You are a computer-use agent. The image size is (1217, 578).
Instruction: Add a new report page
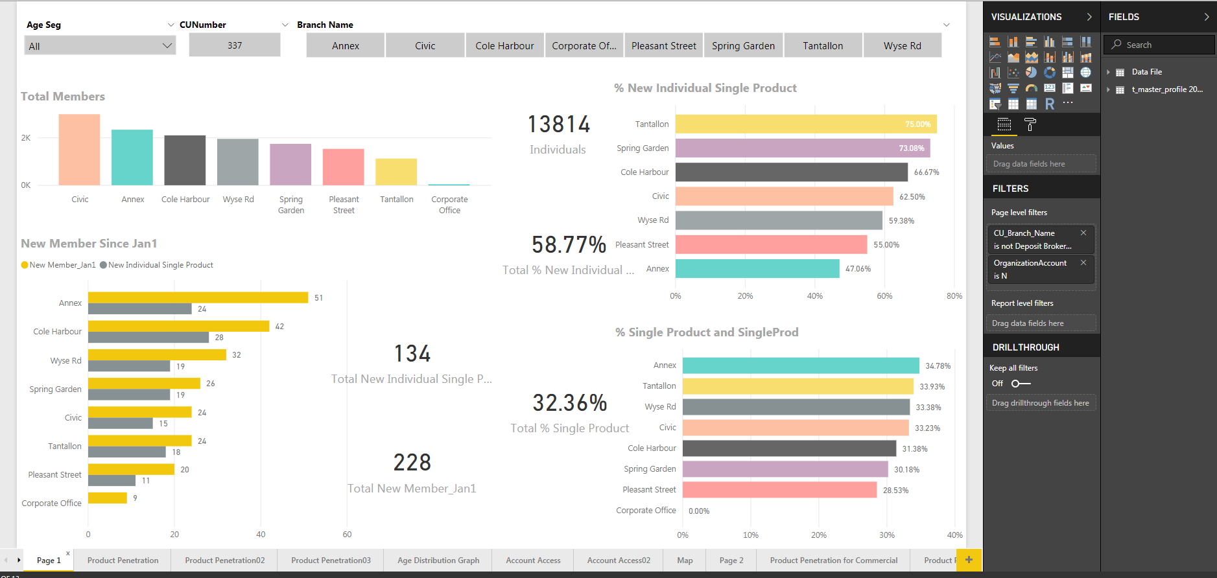pos(969,560)
